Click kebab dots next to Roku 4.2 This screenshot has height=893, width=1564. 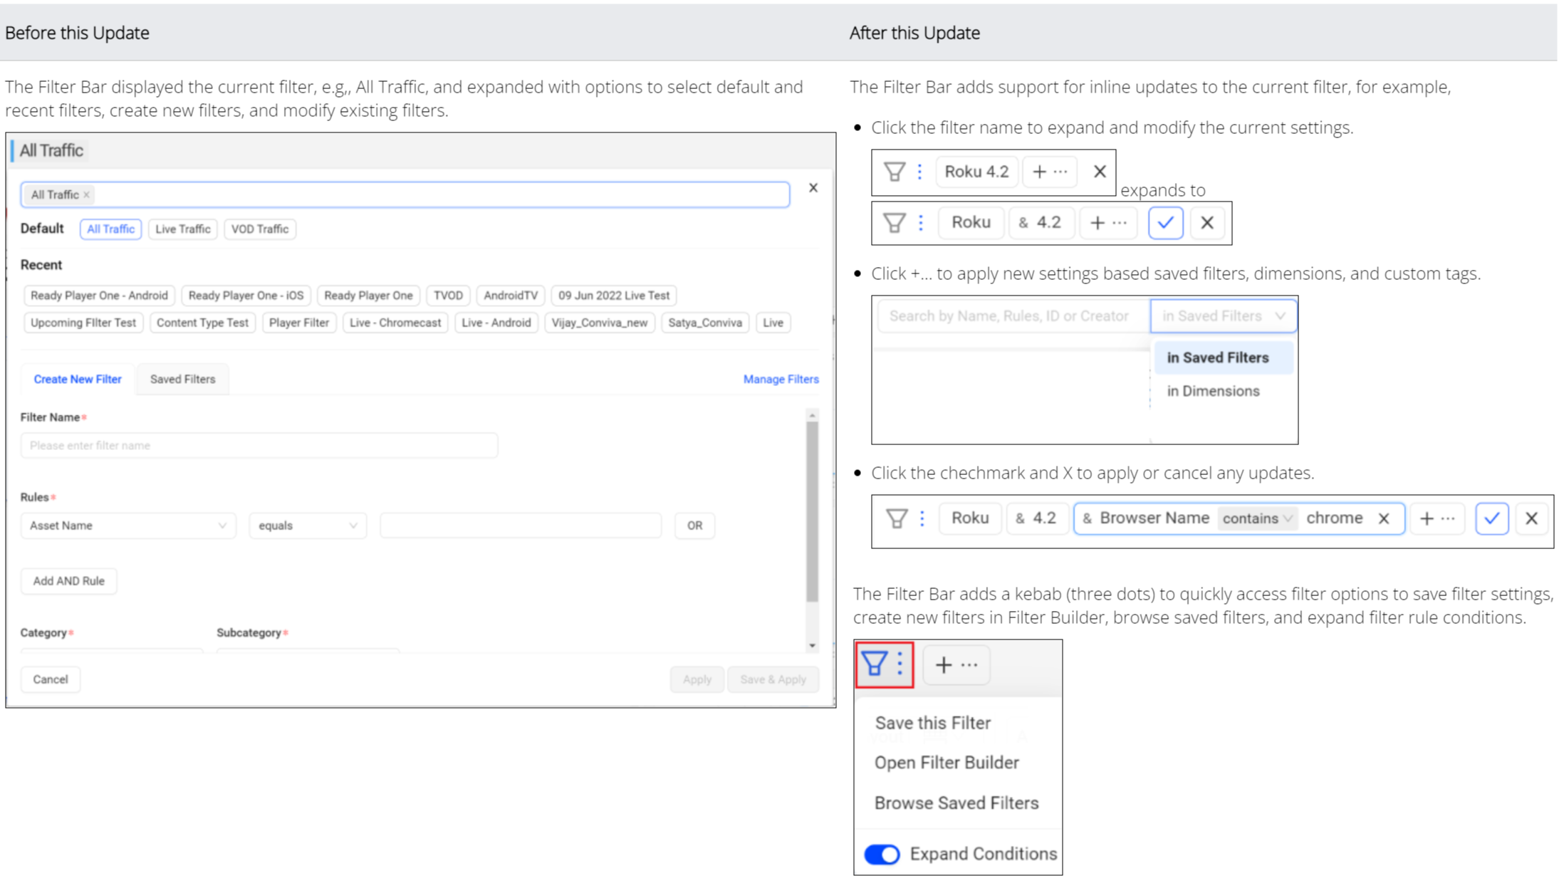[x=919, y=172]
